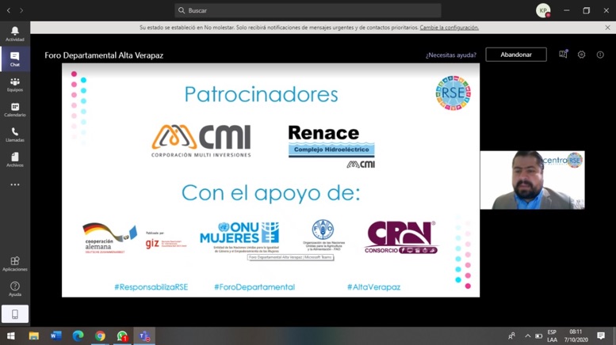Open the Aplicaciones store icon
616x345 pixels.
[15, 263]
